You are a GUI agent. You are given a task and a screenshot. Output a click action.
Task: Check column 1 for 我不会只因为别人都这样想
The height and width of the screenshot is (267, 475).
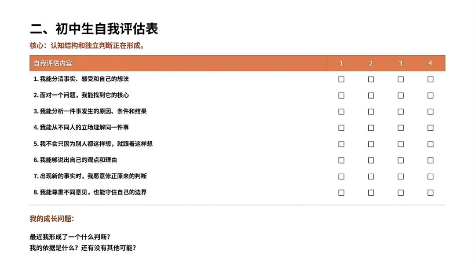(x=341, y=144)
